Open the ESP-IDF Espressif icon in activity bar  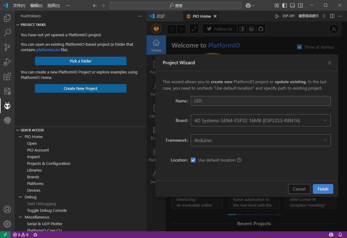[7, 120]
